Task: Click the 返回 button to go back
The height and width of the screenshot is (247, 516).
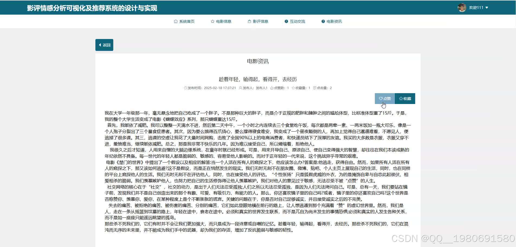Action: click(x=104, y=45)
